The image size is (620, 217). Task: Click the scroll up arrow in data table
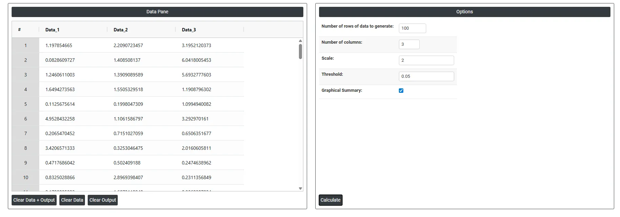tap(300, 41)
